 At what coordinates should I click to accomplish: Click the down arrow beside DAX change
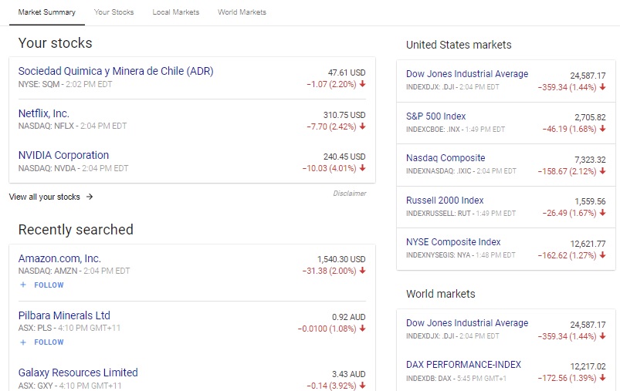pos(602,378)
